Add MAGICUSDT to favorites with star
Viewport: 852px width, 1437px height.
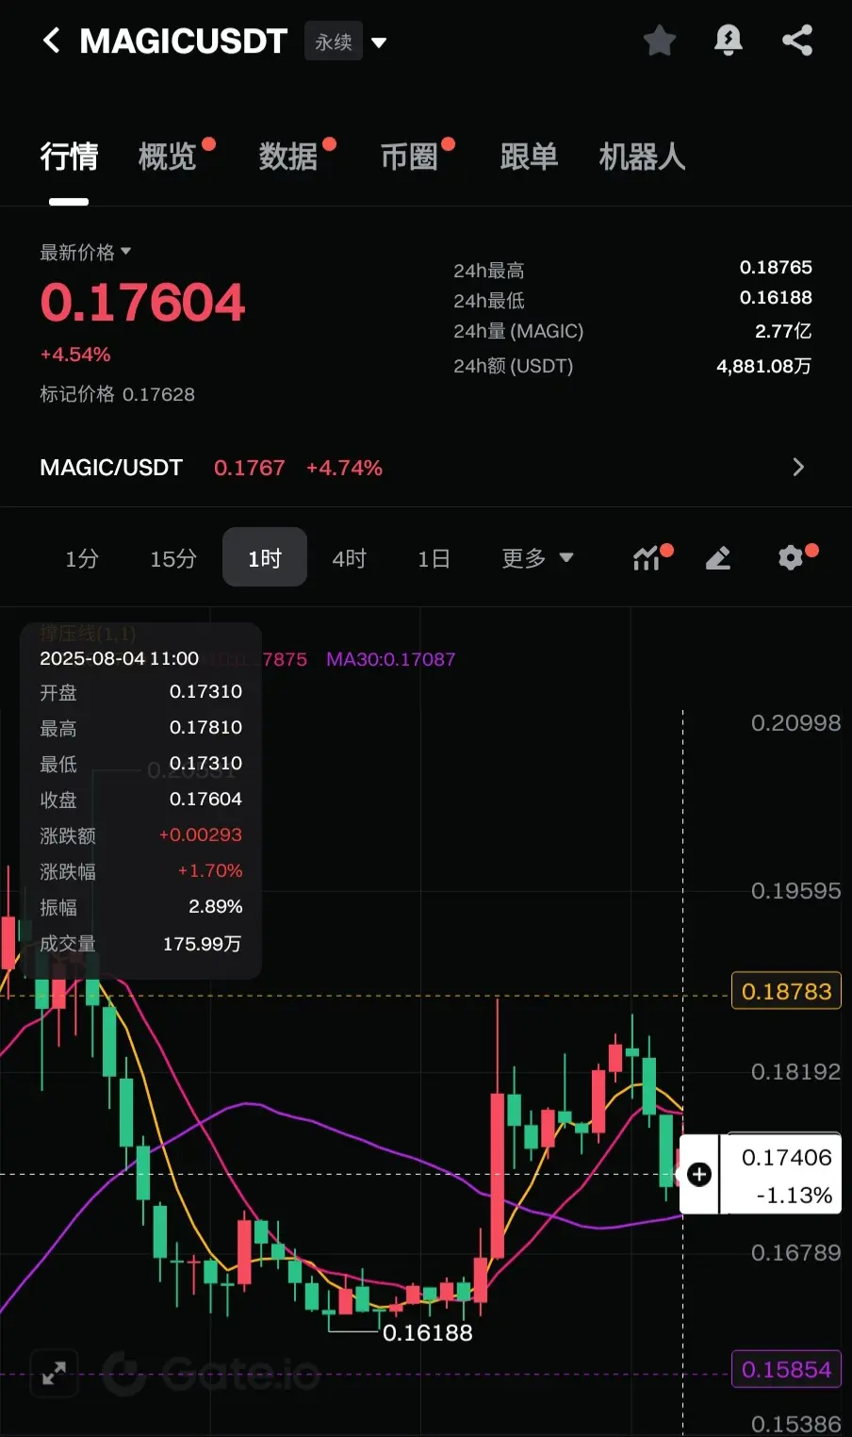660,41
